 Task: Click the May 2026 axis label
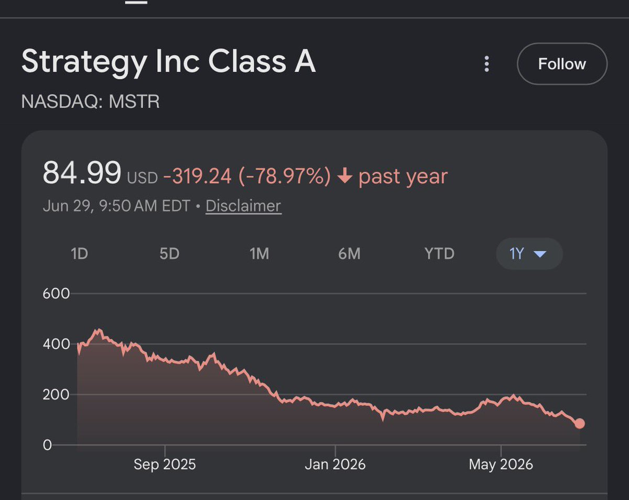501,464
